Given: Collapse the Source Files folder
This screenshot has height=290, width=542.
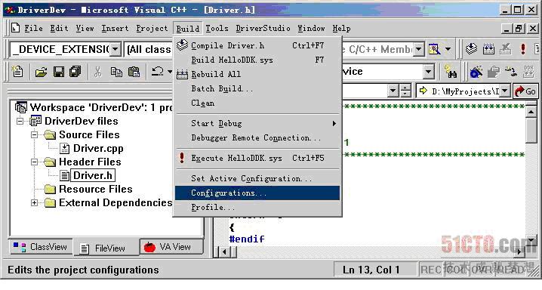Looking at the screenshot, I should tap(34, 134).
